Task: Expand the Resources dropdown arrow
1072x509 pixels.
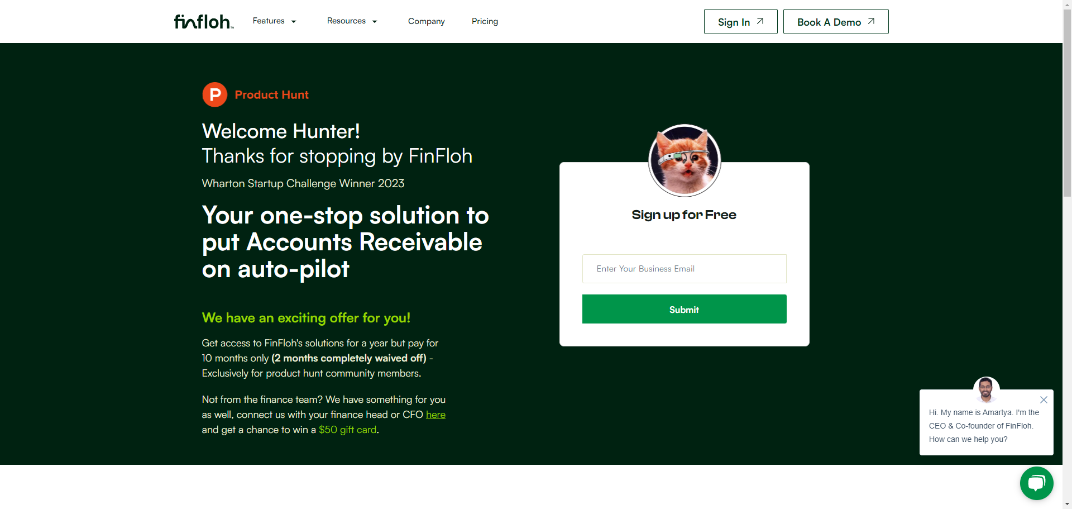Action: click(x=375, y=22)
